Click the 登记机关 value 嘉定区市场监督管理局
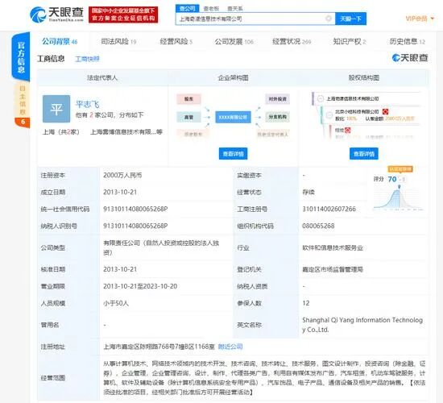This screenshot has height=403, width=443. coord(333,269)
